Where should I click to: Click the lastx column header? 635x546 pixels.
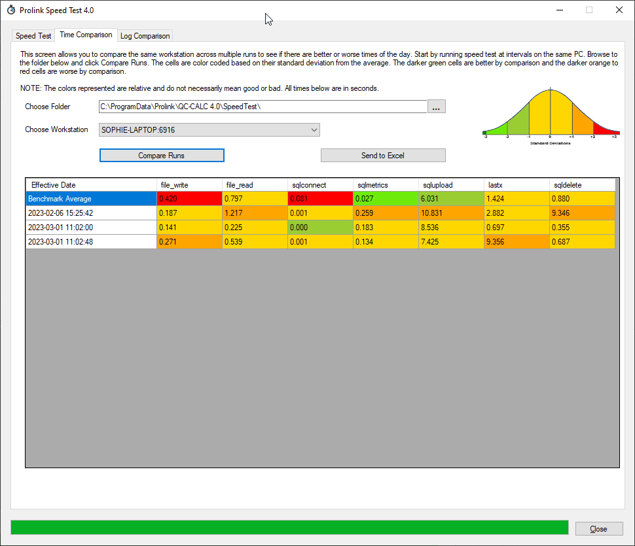(517, 185)
